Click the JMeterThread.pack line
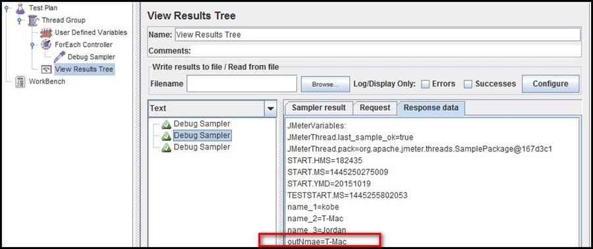Screen dimensions: 593x249 coord(420,149)
